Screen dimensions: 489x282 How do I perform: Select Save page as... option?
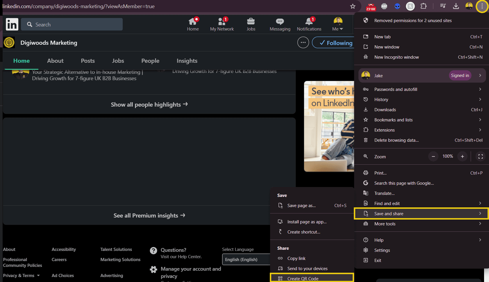coord(312,205)
